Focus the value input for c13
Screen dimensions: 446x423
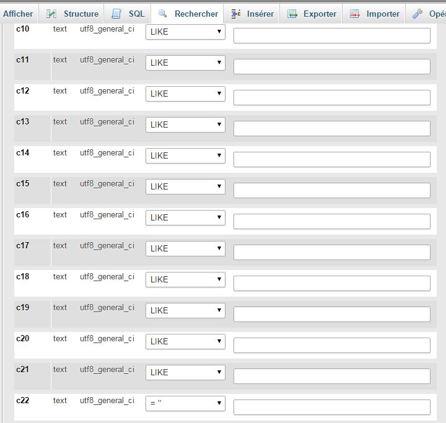(x=332, y=129)
